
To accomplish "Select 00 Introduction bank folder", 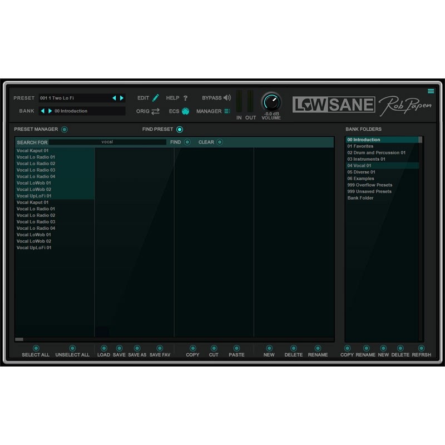I will coord(382,140).
